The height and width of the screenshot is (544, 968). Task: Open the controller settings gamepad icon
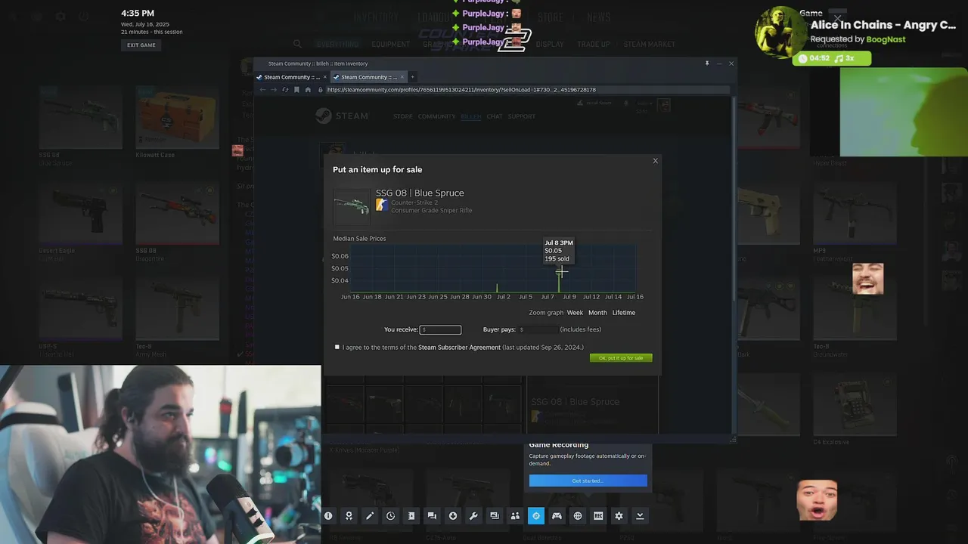click(x=557, y=516)
